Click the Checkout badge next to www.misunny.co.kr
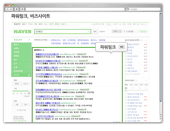170x131 pixels. click(76, 116)
